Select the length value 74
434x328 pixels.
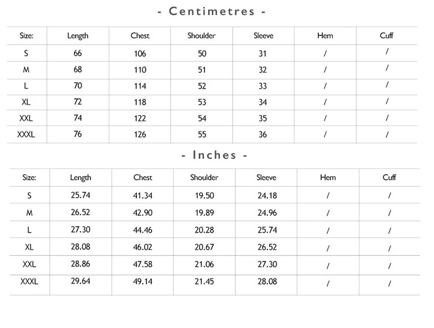[x=78, y=118]
